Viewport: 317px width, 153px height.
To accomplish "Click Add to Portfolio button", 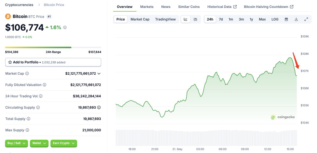I will point(53,62).
